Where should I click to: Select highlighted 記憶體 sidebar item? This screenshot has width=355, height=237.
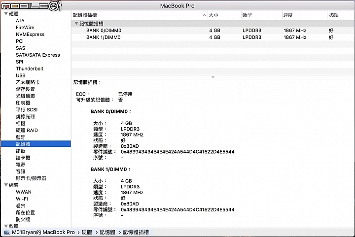click(36, 144)
